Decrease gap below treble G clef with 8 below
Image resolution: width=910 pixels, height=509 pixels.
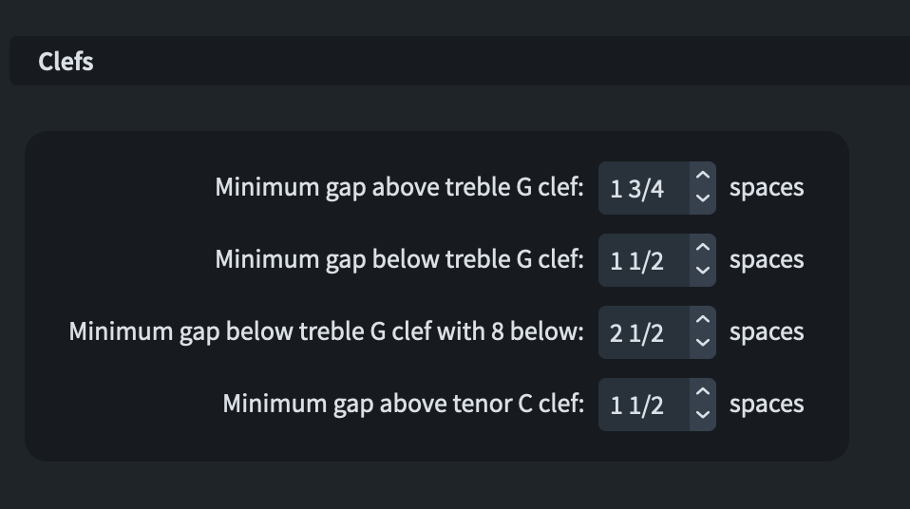[703, 343]
